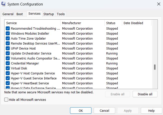Uncheck the Windows Modules Installer service
The width and height of the screenshot is (163, 115).
point(8,34)
